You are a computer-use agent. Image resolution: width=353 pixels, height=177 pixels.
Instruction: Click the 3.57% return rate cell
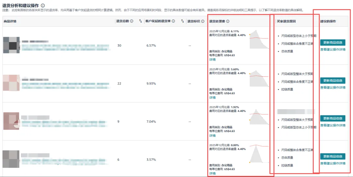pos(151,159)
